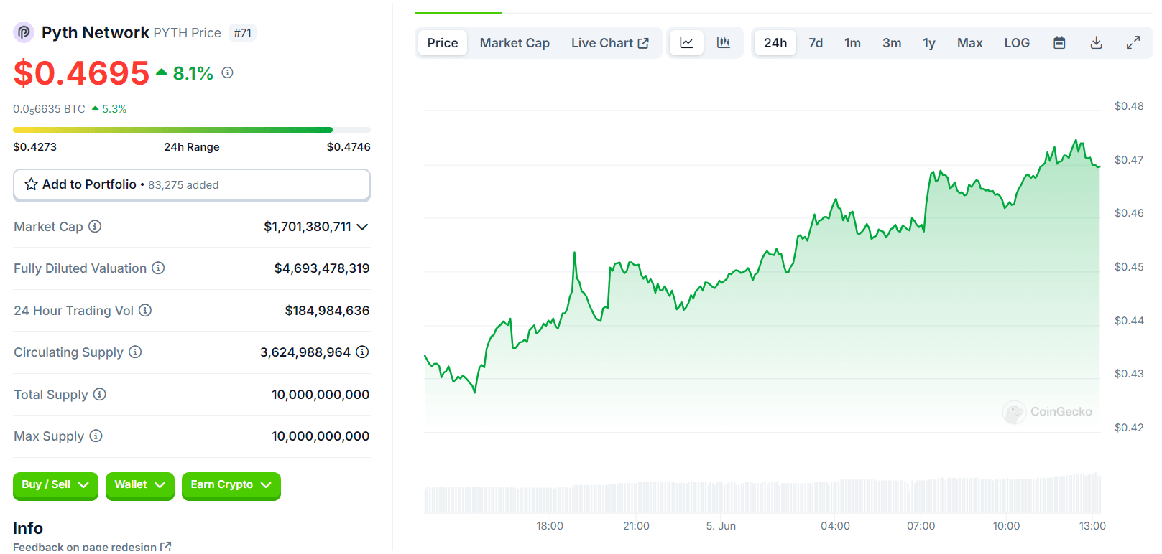This screenshot has height=554, width=1162.
Task: Click external link icon next to Feedback
Action: point(165,547)
